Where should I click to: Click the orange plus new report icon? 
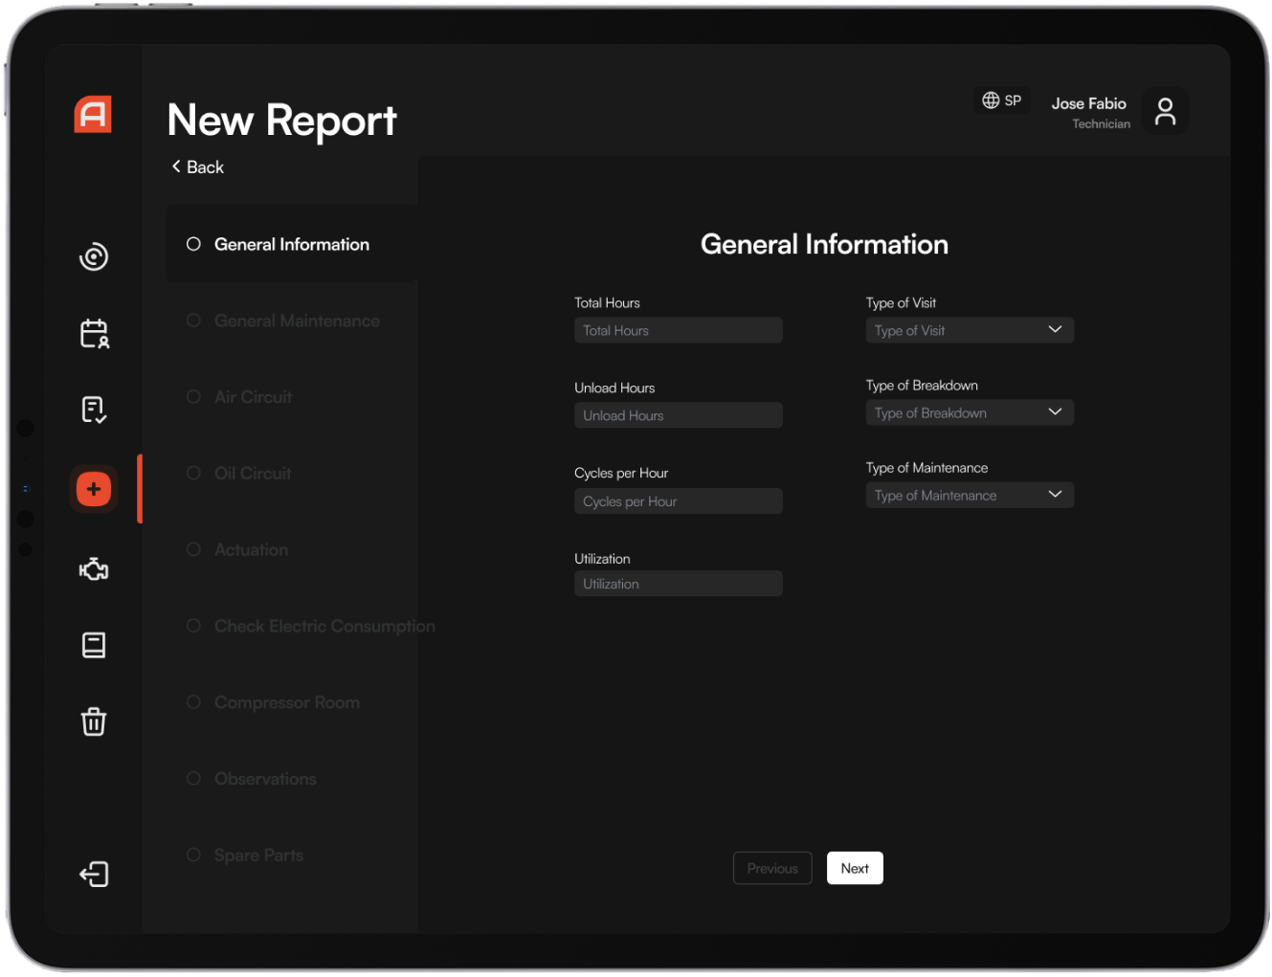(x=94, y=489)
